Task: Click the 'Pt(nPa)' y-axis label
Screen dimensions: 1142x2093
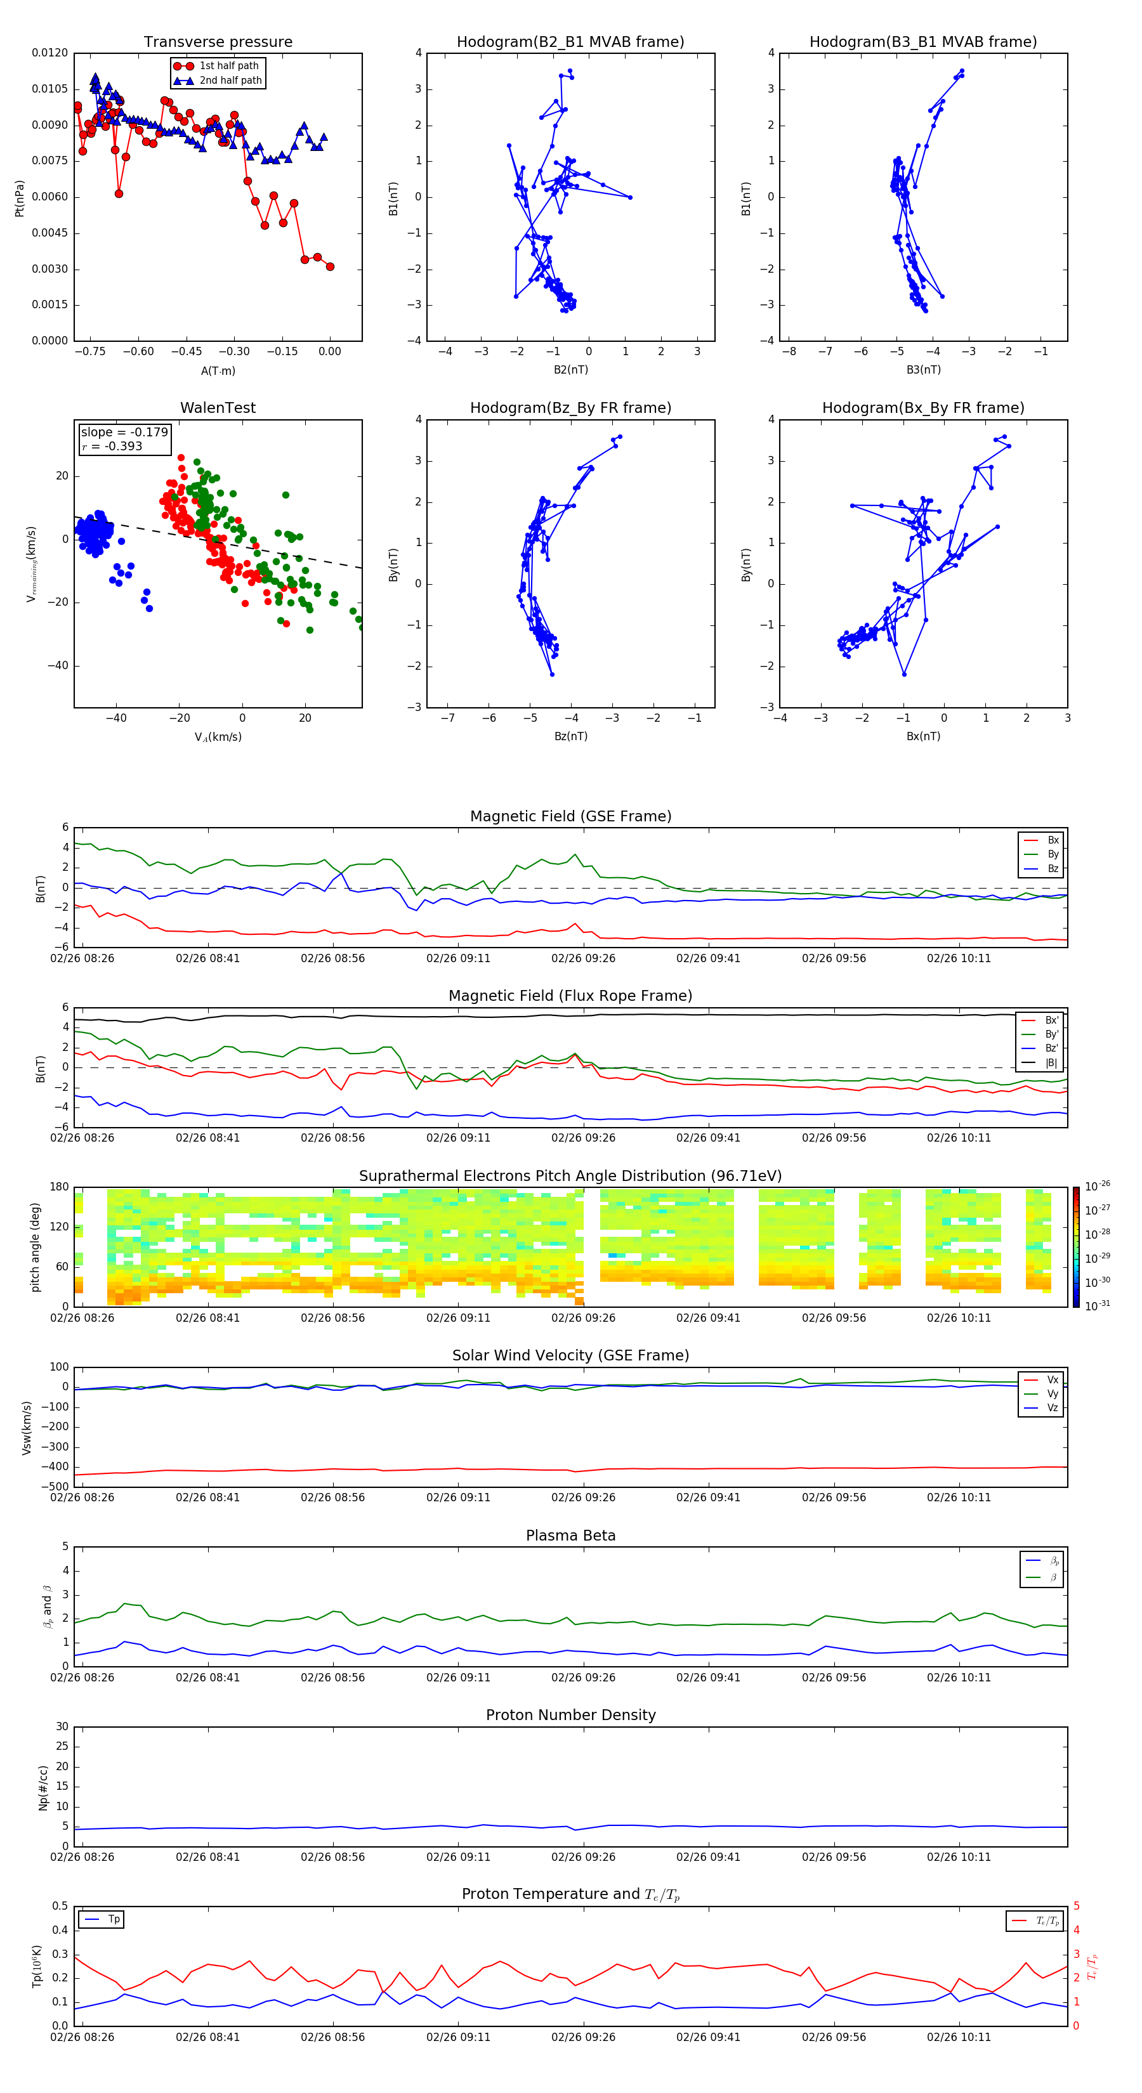Action: pos(20,197)
